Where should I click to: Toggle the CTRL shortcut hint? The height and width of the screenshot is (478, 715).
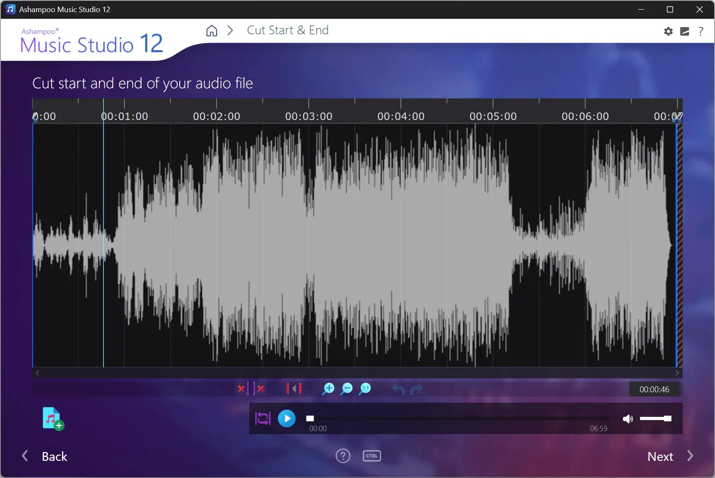[x=372, y=456]
